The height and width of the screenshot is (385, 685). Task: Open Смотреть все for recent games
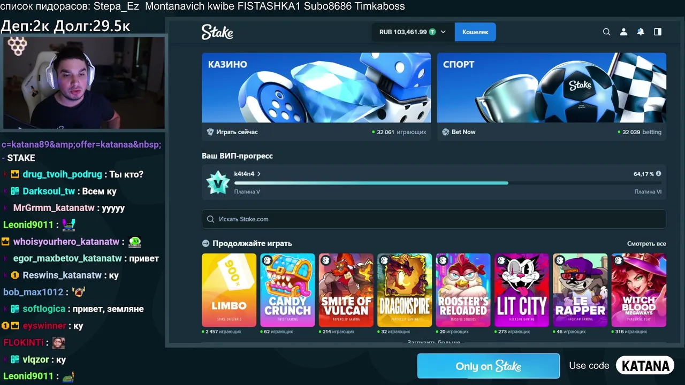646,244
